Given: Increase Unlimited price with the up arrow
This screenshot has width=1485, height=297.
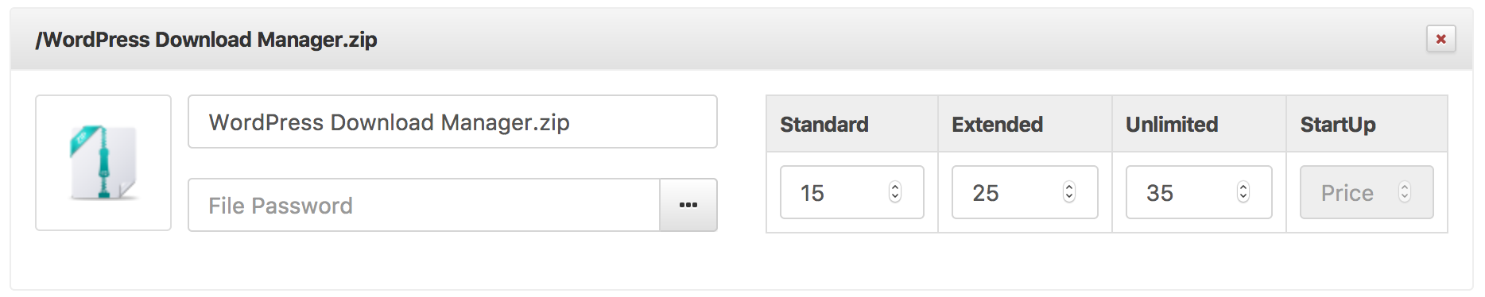Looking at the screenshot, I should point(1243,187).
